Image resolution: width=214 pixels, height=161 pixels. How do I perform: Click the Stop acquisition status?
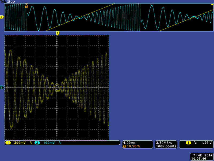click(11, 2)
